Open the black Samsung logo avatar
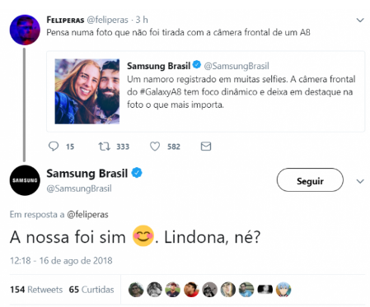Viewport: 370px width, 307px height. pyautogui.click(x=25, y=180)
